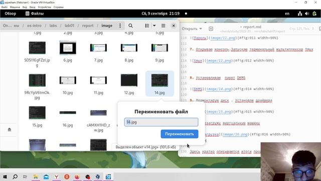Click the battery icon in top bar
This screenshot has height=181, width=321.
314,14
